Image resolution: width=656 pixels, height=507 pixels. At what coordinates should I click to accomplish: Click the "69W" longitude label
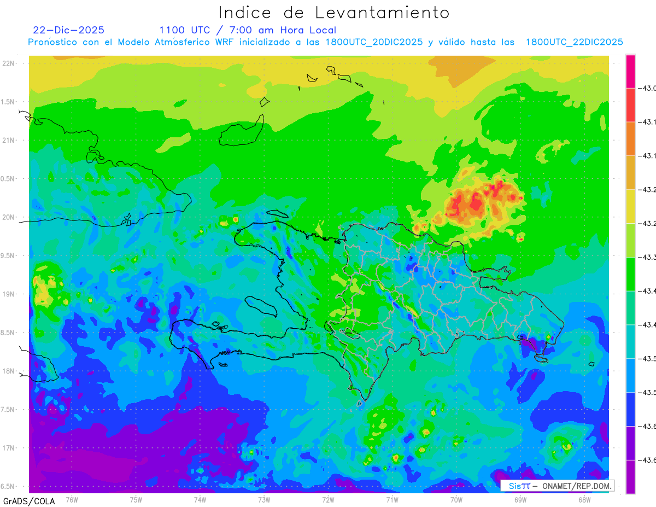(520, 499)
